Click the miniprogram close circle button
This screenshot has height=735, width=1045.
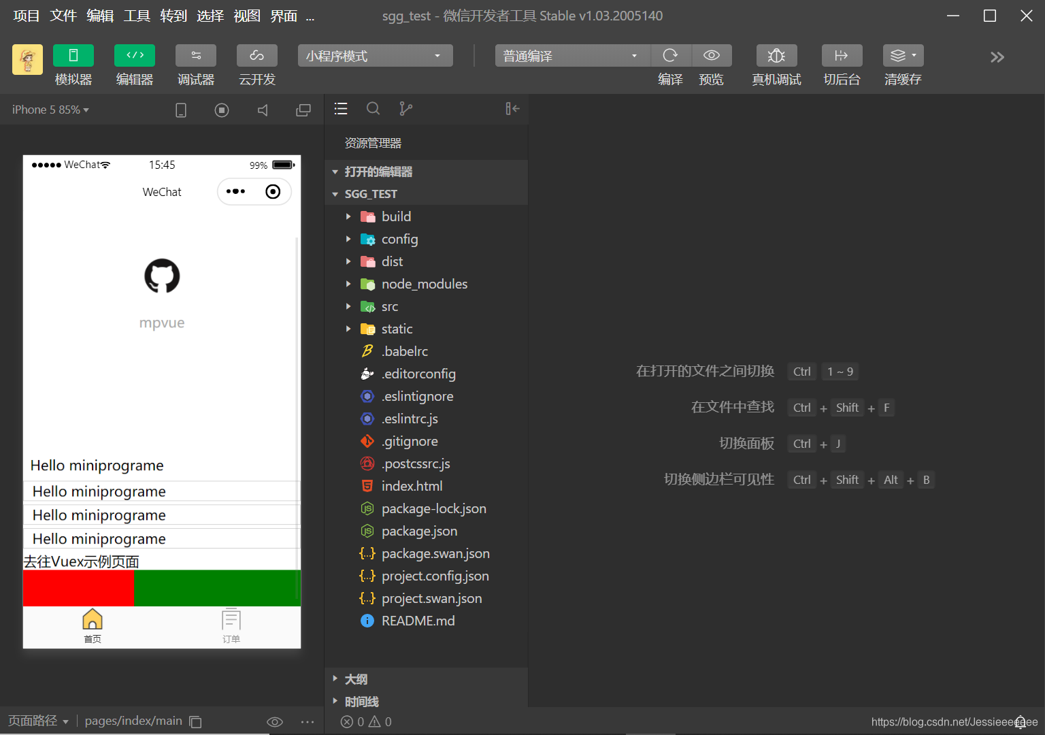point(273,192)
